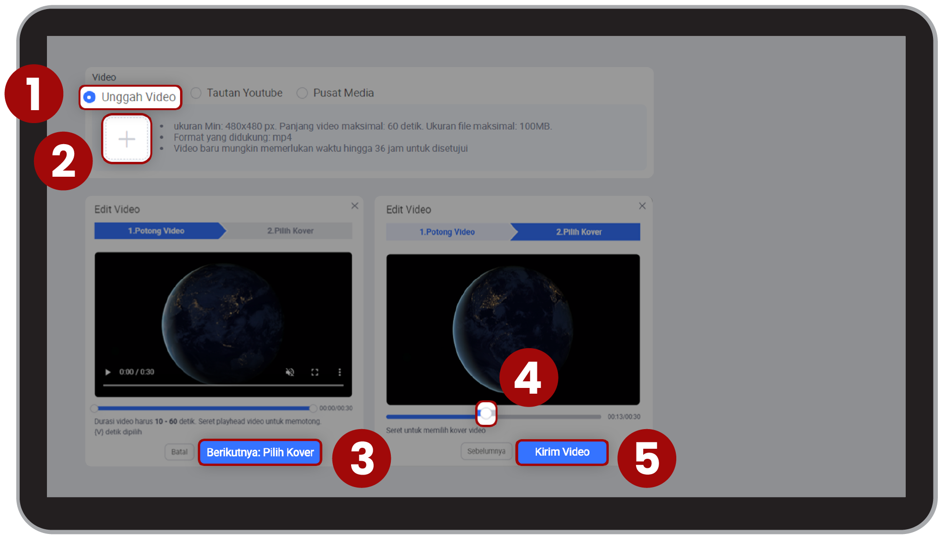Viewport: 945px width, 545px height.
Task: Click the video player's seek progress bar
Action: coord(223,385)
